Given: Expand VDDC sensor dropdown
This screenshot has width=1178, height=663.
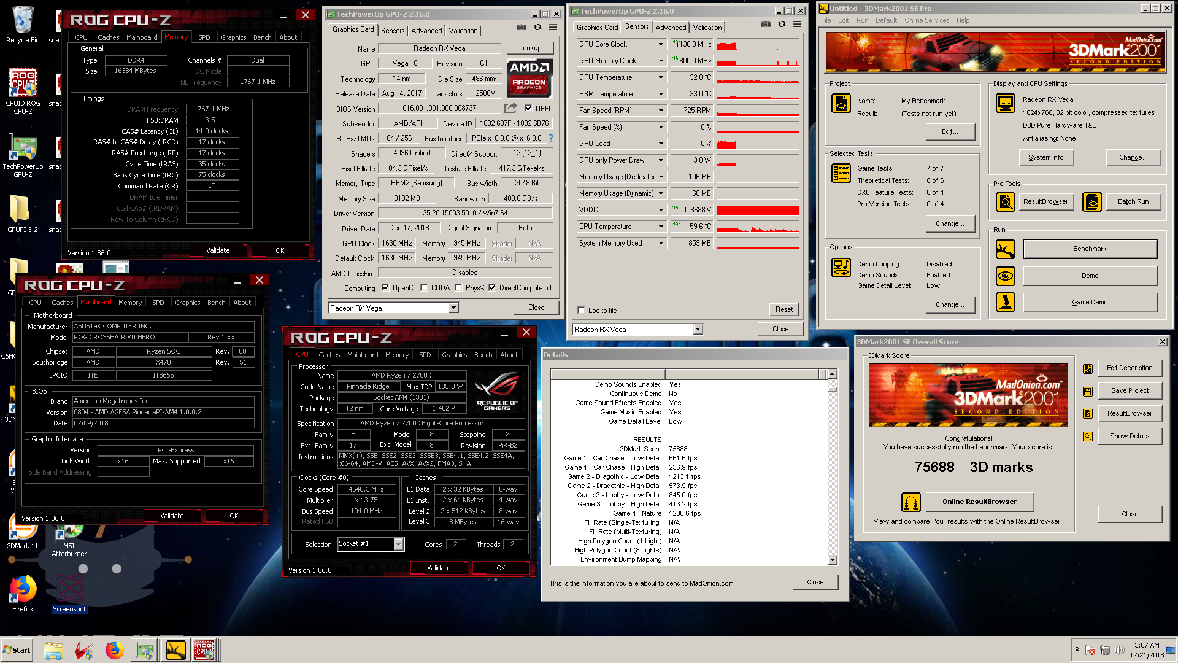Looking at the screenshot, I should pyautogui.click(x=661, y=210).
